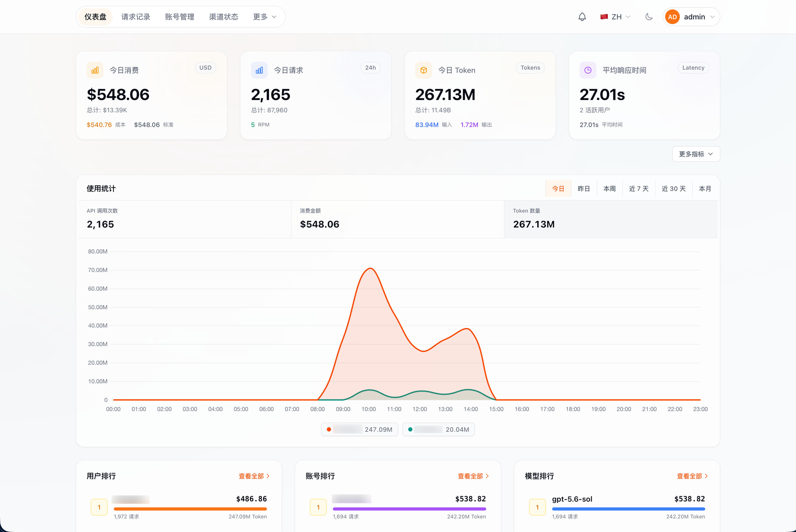796x532 pixels.
Task: Open 查看全部 link in 模型排行
Action: coord(692,476)
